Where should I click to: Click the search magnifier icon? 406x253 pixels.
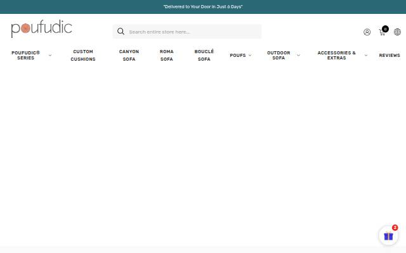point(121,32)
